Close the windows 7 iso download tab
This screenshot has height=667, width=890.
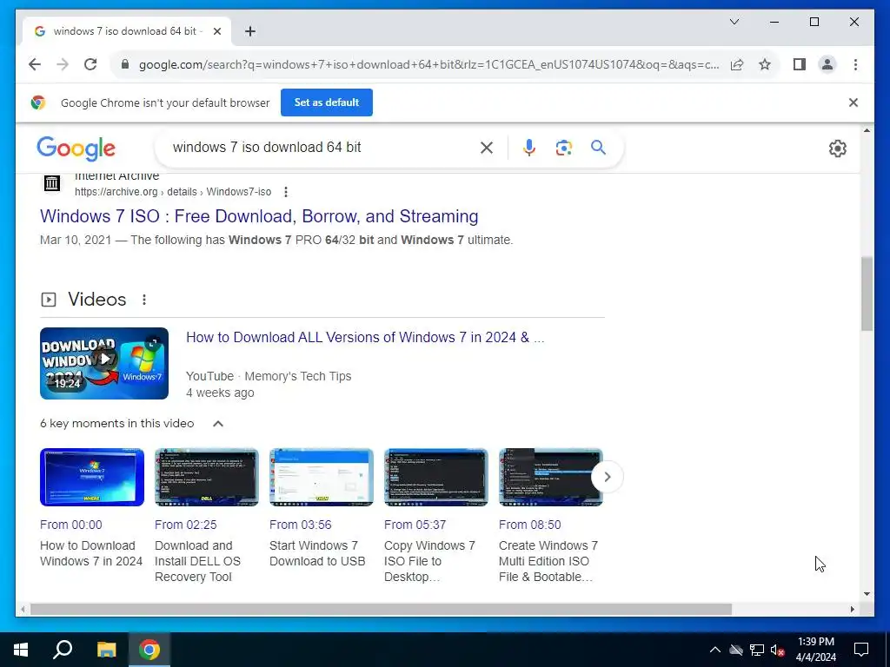tap(216, 31)
